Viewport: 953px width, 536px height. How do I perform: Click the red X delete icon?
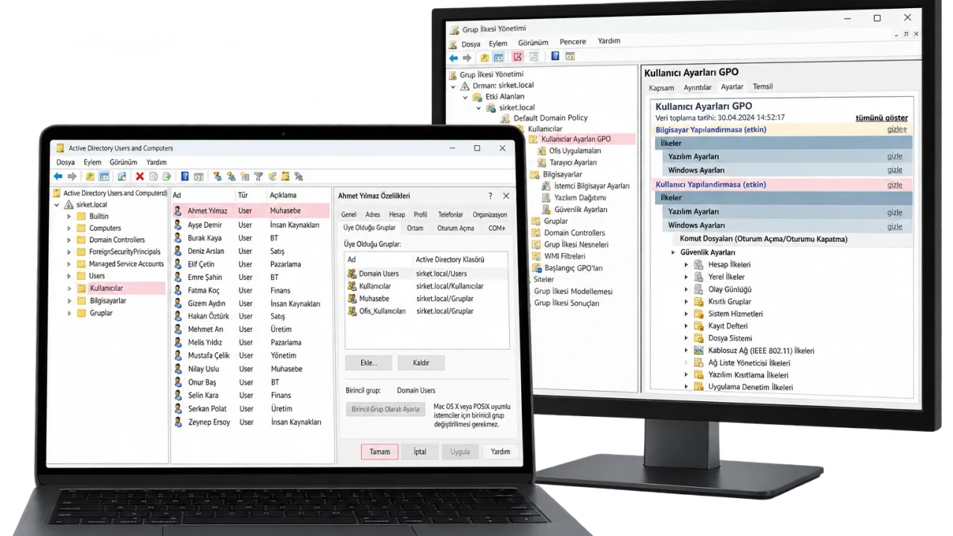click(x=140, y=176)
